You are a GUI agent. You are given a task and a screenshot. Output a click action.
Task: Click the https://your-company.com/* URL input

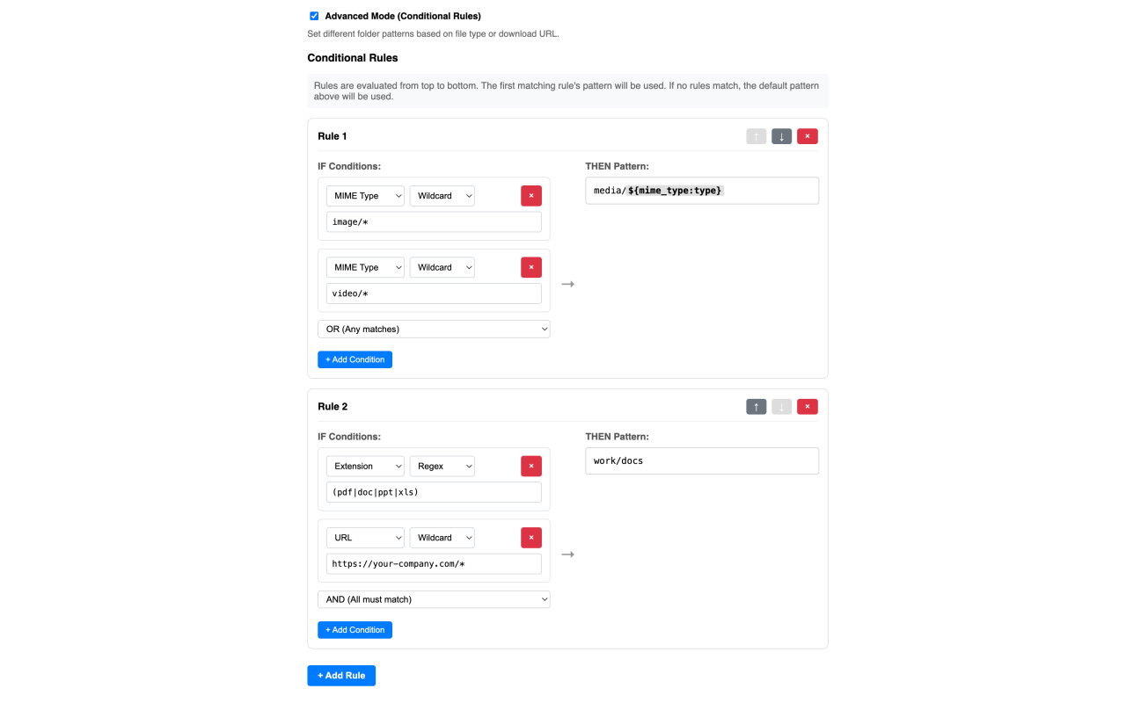point(434,563)
